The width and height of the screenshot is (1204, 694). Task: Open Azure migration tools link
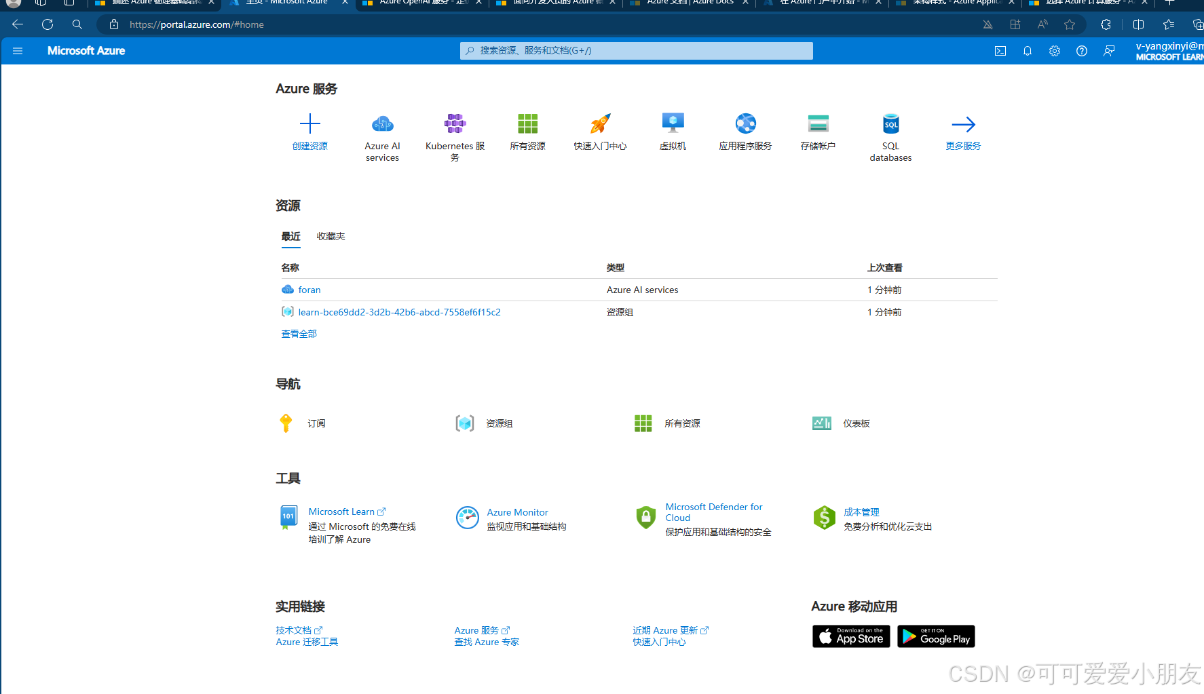click(x=307, y=642)
